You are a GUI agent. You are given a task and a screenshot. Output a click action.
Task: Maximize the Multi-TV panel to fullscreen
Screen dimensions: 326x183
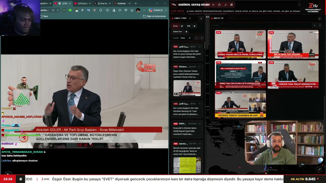pos(320,25)
